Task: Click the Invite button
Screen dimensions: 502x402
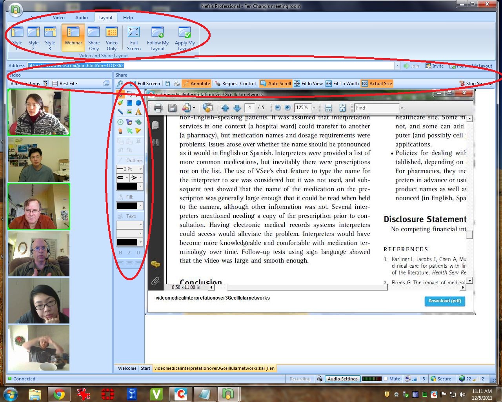Action: (x=435, y=66)
